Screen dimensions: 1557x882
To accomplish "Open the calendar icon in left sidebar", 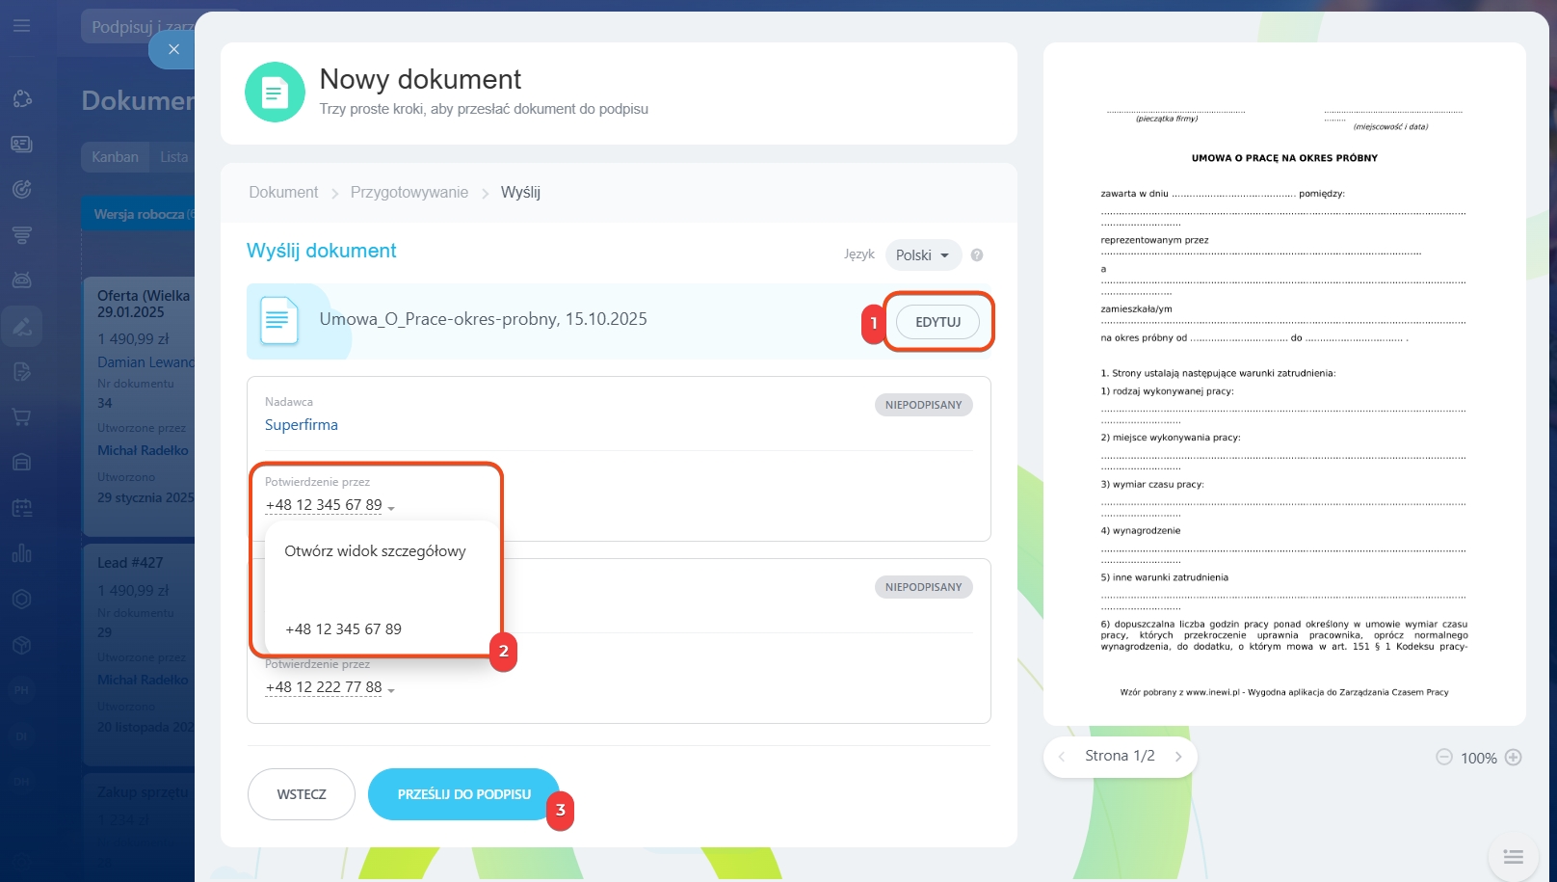I will point(22,507).
